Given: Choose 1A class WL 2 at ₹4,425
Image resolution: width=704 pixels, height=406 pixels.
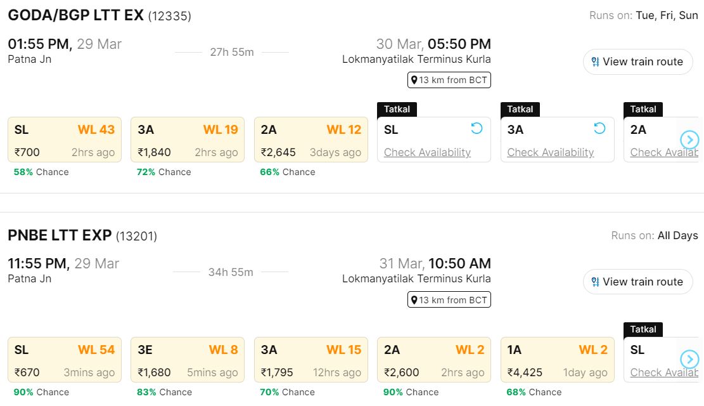Looking at the screenshot, I should (x=557, y=360).
